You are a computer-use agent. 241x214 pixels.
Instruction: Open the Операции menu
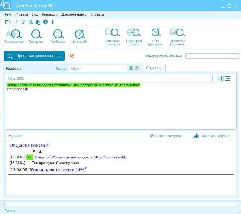point(49,14)
